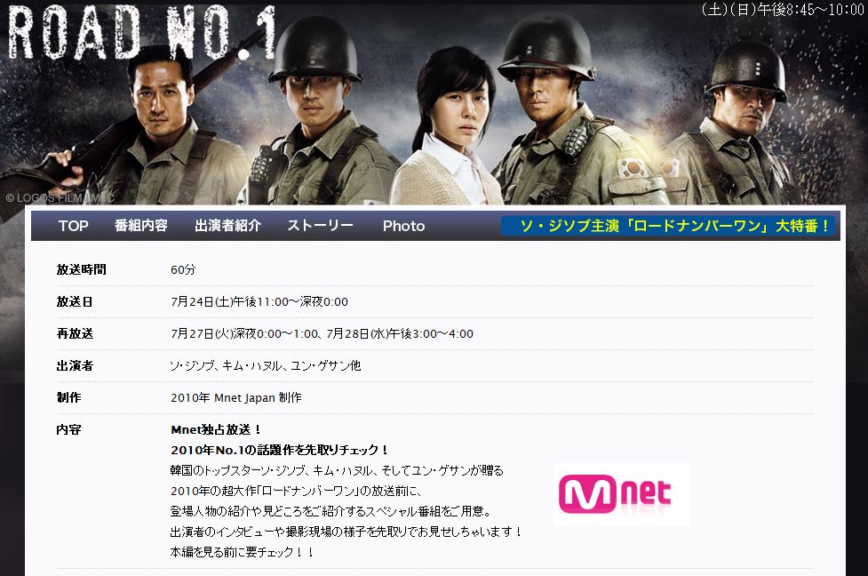Image resolution: width=868 pixels, height=576 pixels.
Task: Open the 出演者紹介 navigation tab
Action: tap(227, 226)
